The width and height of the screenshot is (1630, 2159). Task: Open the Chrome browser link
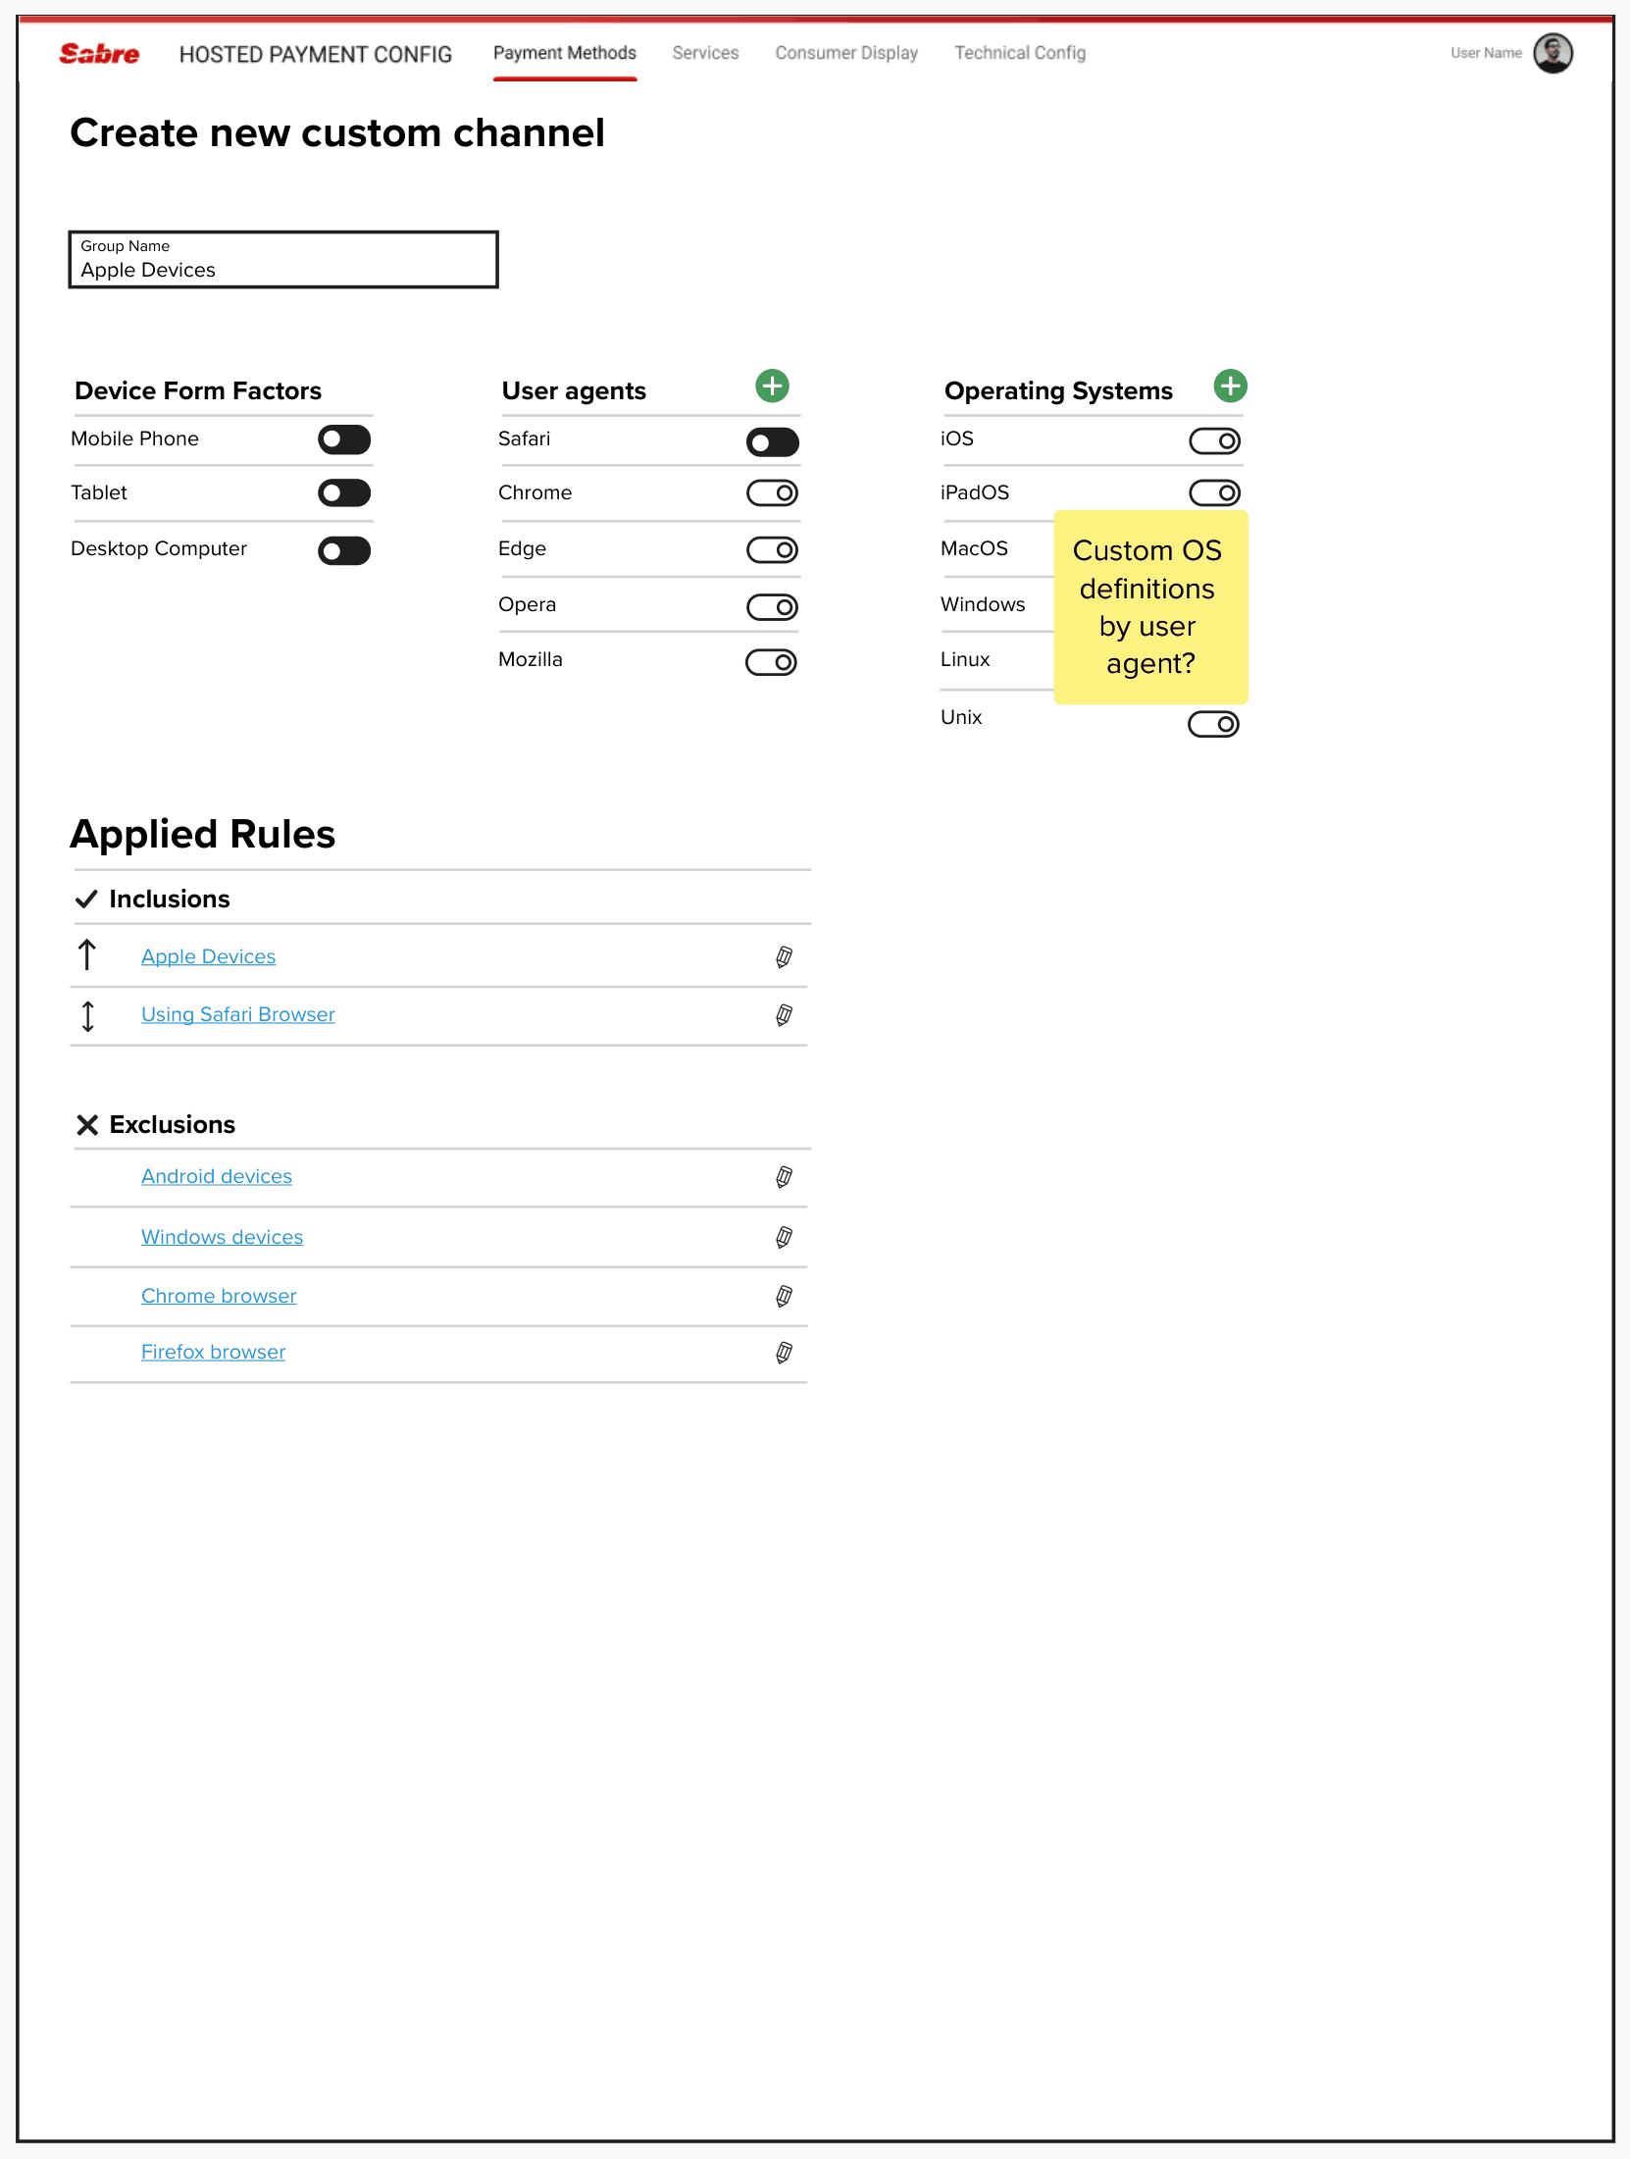pyautogui.click(x=219, y=1296)
